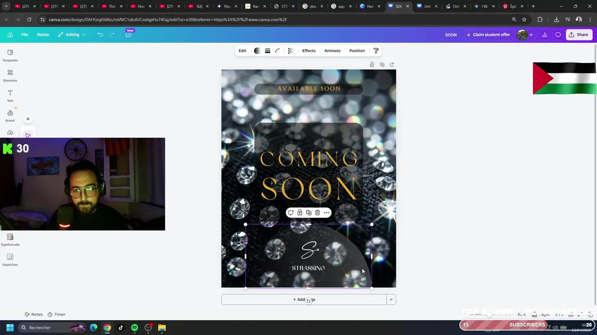Click the Add page button
Viewport: 597px width, 335px height.
pyautogui.click(x=304, y=300)
